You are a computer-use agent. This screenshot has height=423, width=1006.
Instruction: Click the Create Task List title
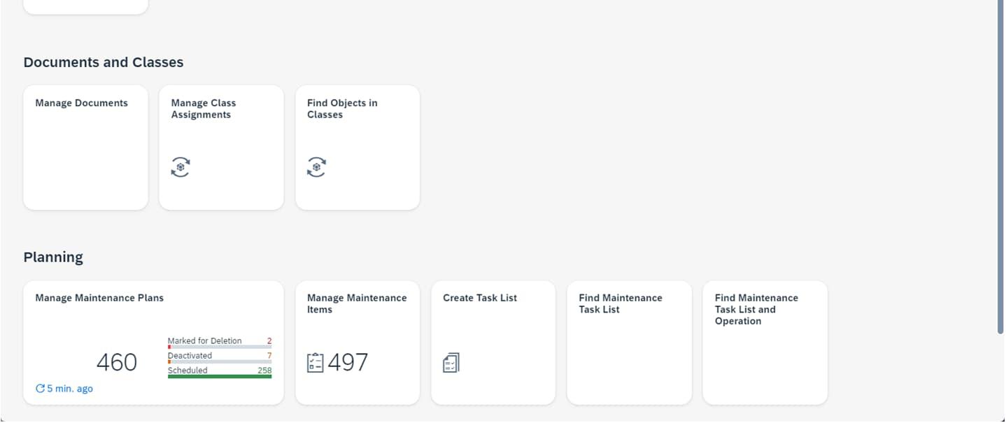coord(480,298)
